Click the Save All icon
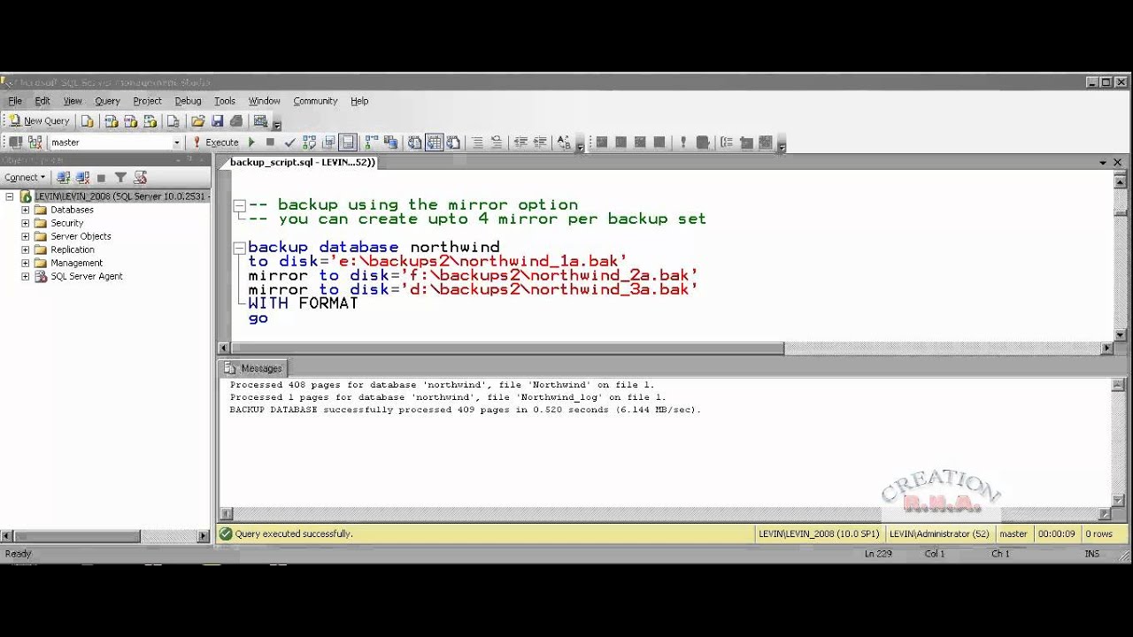This screenshot has width=1133, height=637. (236, 121)
